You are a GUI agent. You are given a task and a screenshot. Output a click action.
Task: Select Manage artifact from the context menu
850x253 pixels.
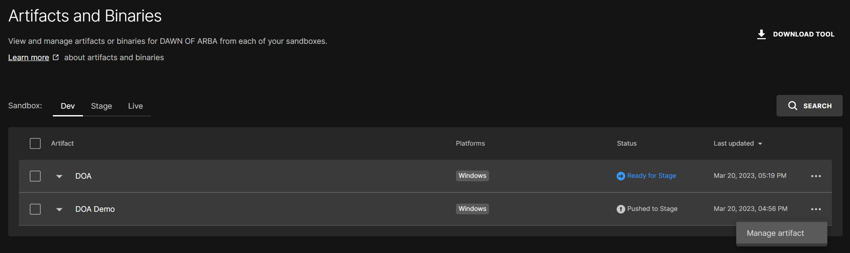[775, 233]
